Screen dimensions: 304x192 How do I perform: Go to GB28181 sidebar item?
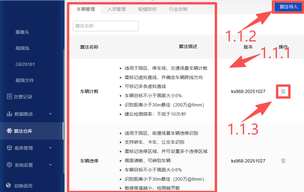(x=25, y=64)
